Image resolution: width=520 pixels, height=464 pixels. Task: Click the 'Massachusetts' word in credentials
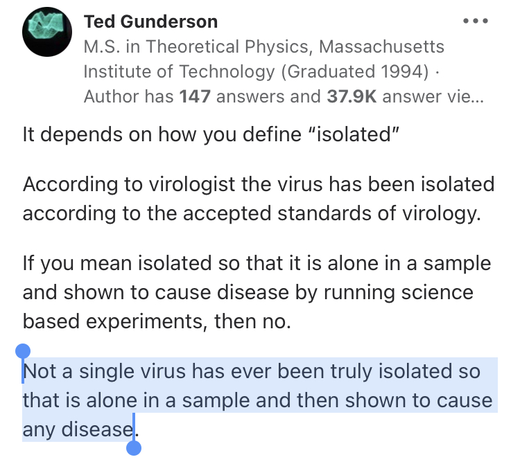pos(381,46)
